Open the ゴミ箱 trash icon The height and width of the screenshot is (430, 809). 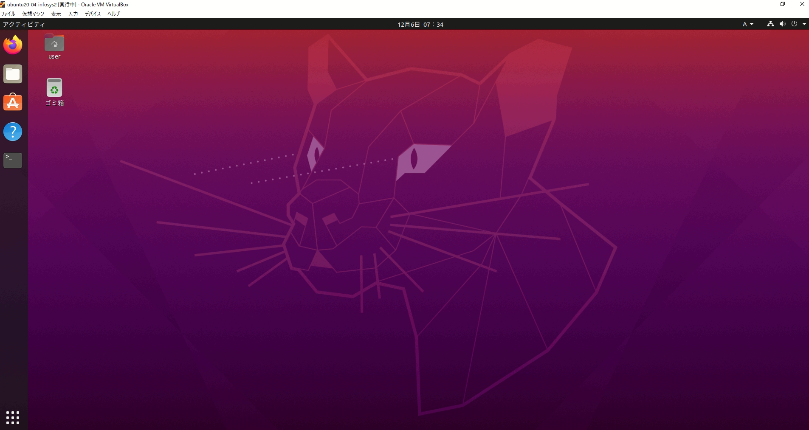(54, 92)
